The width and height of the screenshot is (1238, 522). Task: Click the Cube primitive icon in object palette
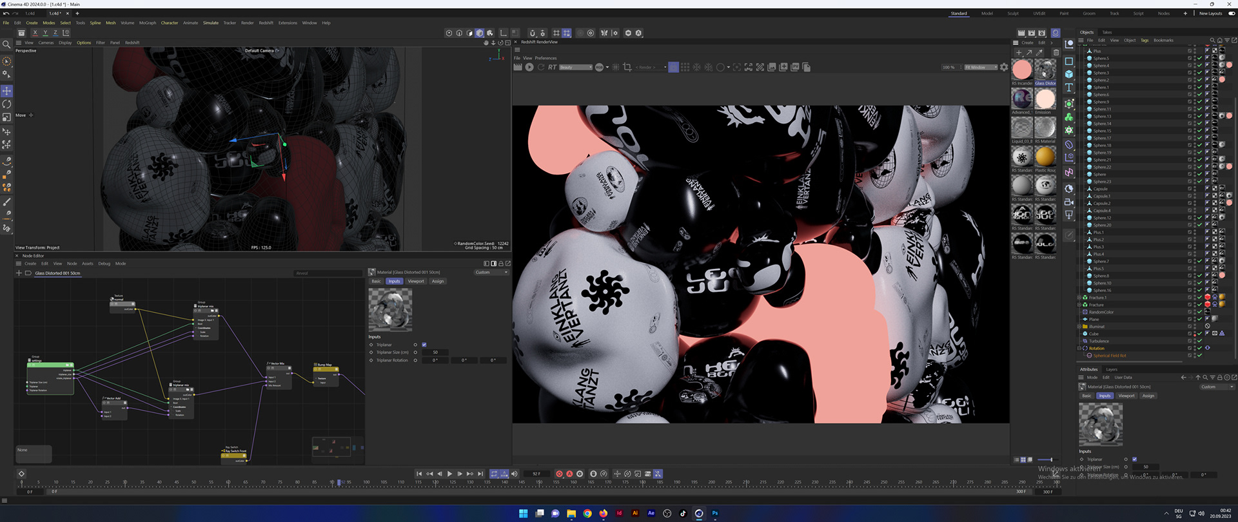tap(1069, 74)
